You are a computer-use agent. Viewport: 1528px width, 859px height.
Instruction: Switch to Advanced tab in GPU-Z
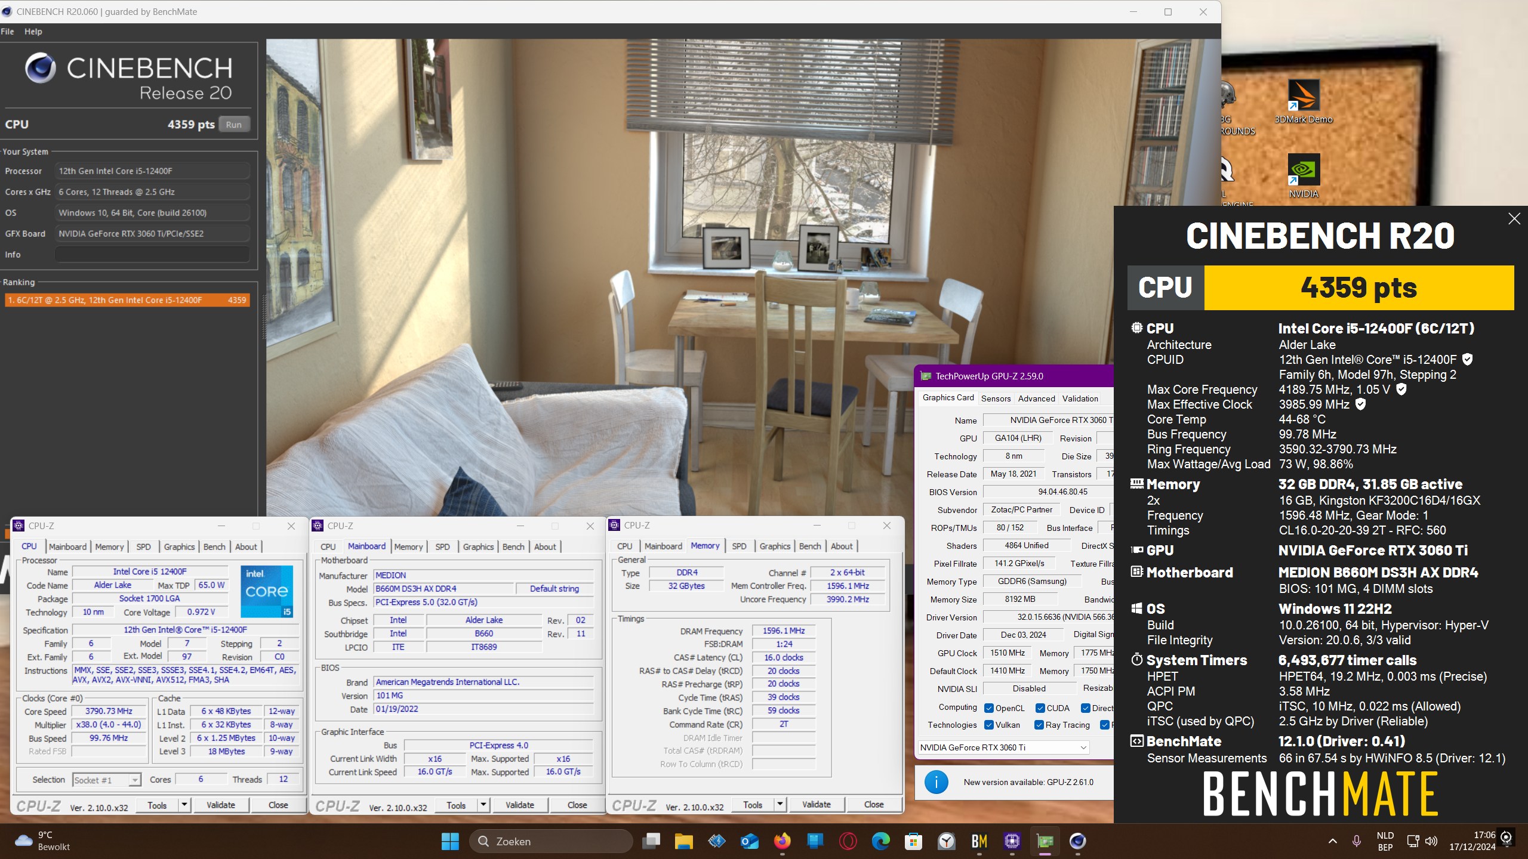(1036, 398)
